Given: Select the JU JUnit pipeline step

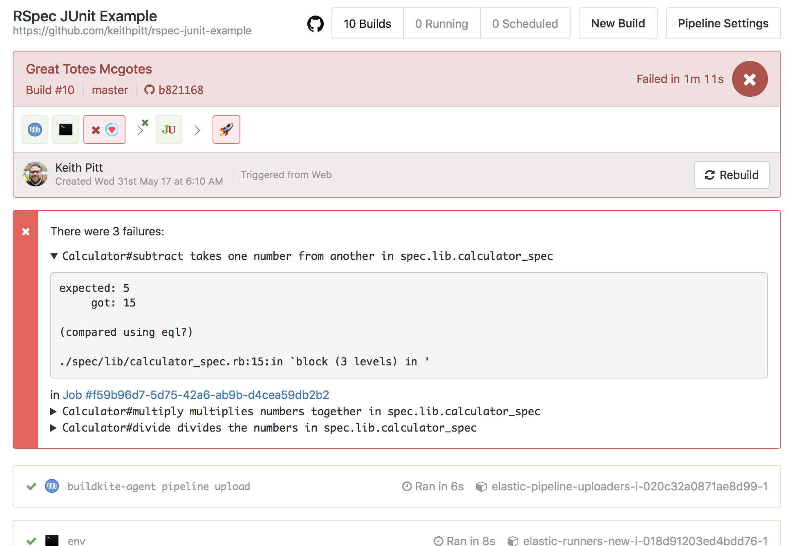Looking at the screenshot, I should [x=169, y=130].
